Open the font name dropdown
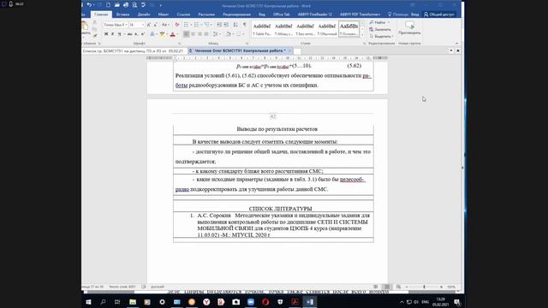Screen dimensions: 548x308 pos(126,25)
